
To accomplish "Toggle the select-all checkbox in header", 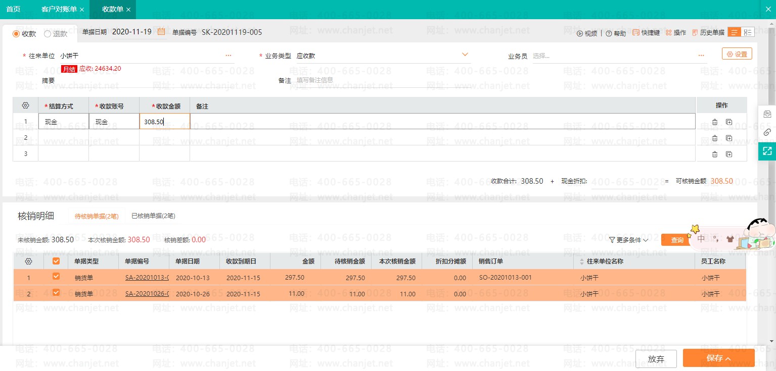I will (x=56, y=261).
